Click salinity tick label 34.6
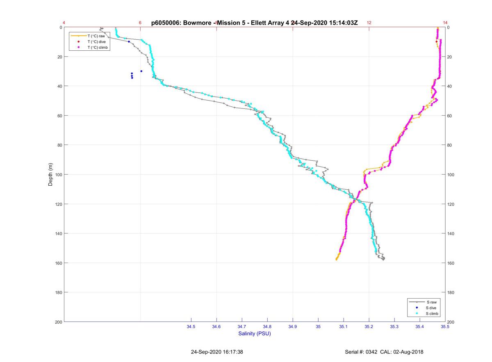 click(x=216, y=327)
